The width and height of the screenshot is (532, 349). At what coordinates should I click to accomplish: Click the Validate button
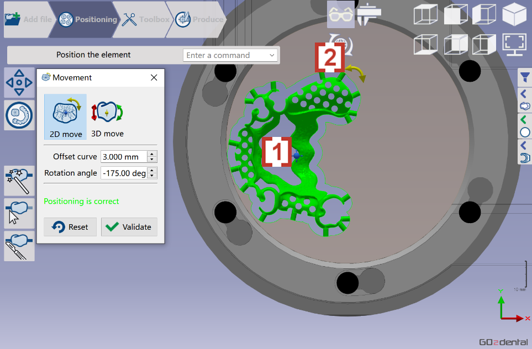click(x=129, y=227)
